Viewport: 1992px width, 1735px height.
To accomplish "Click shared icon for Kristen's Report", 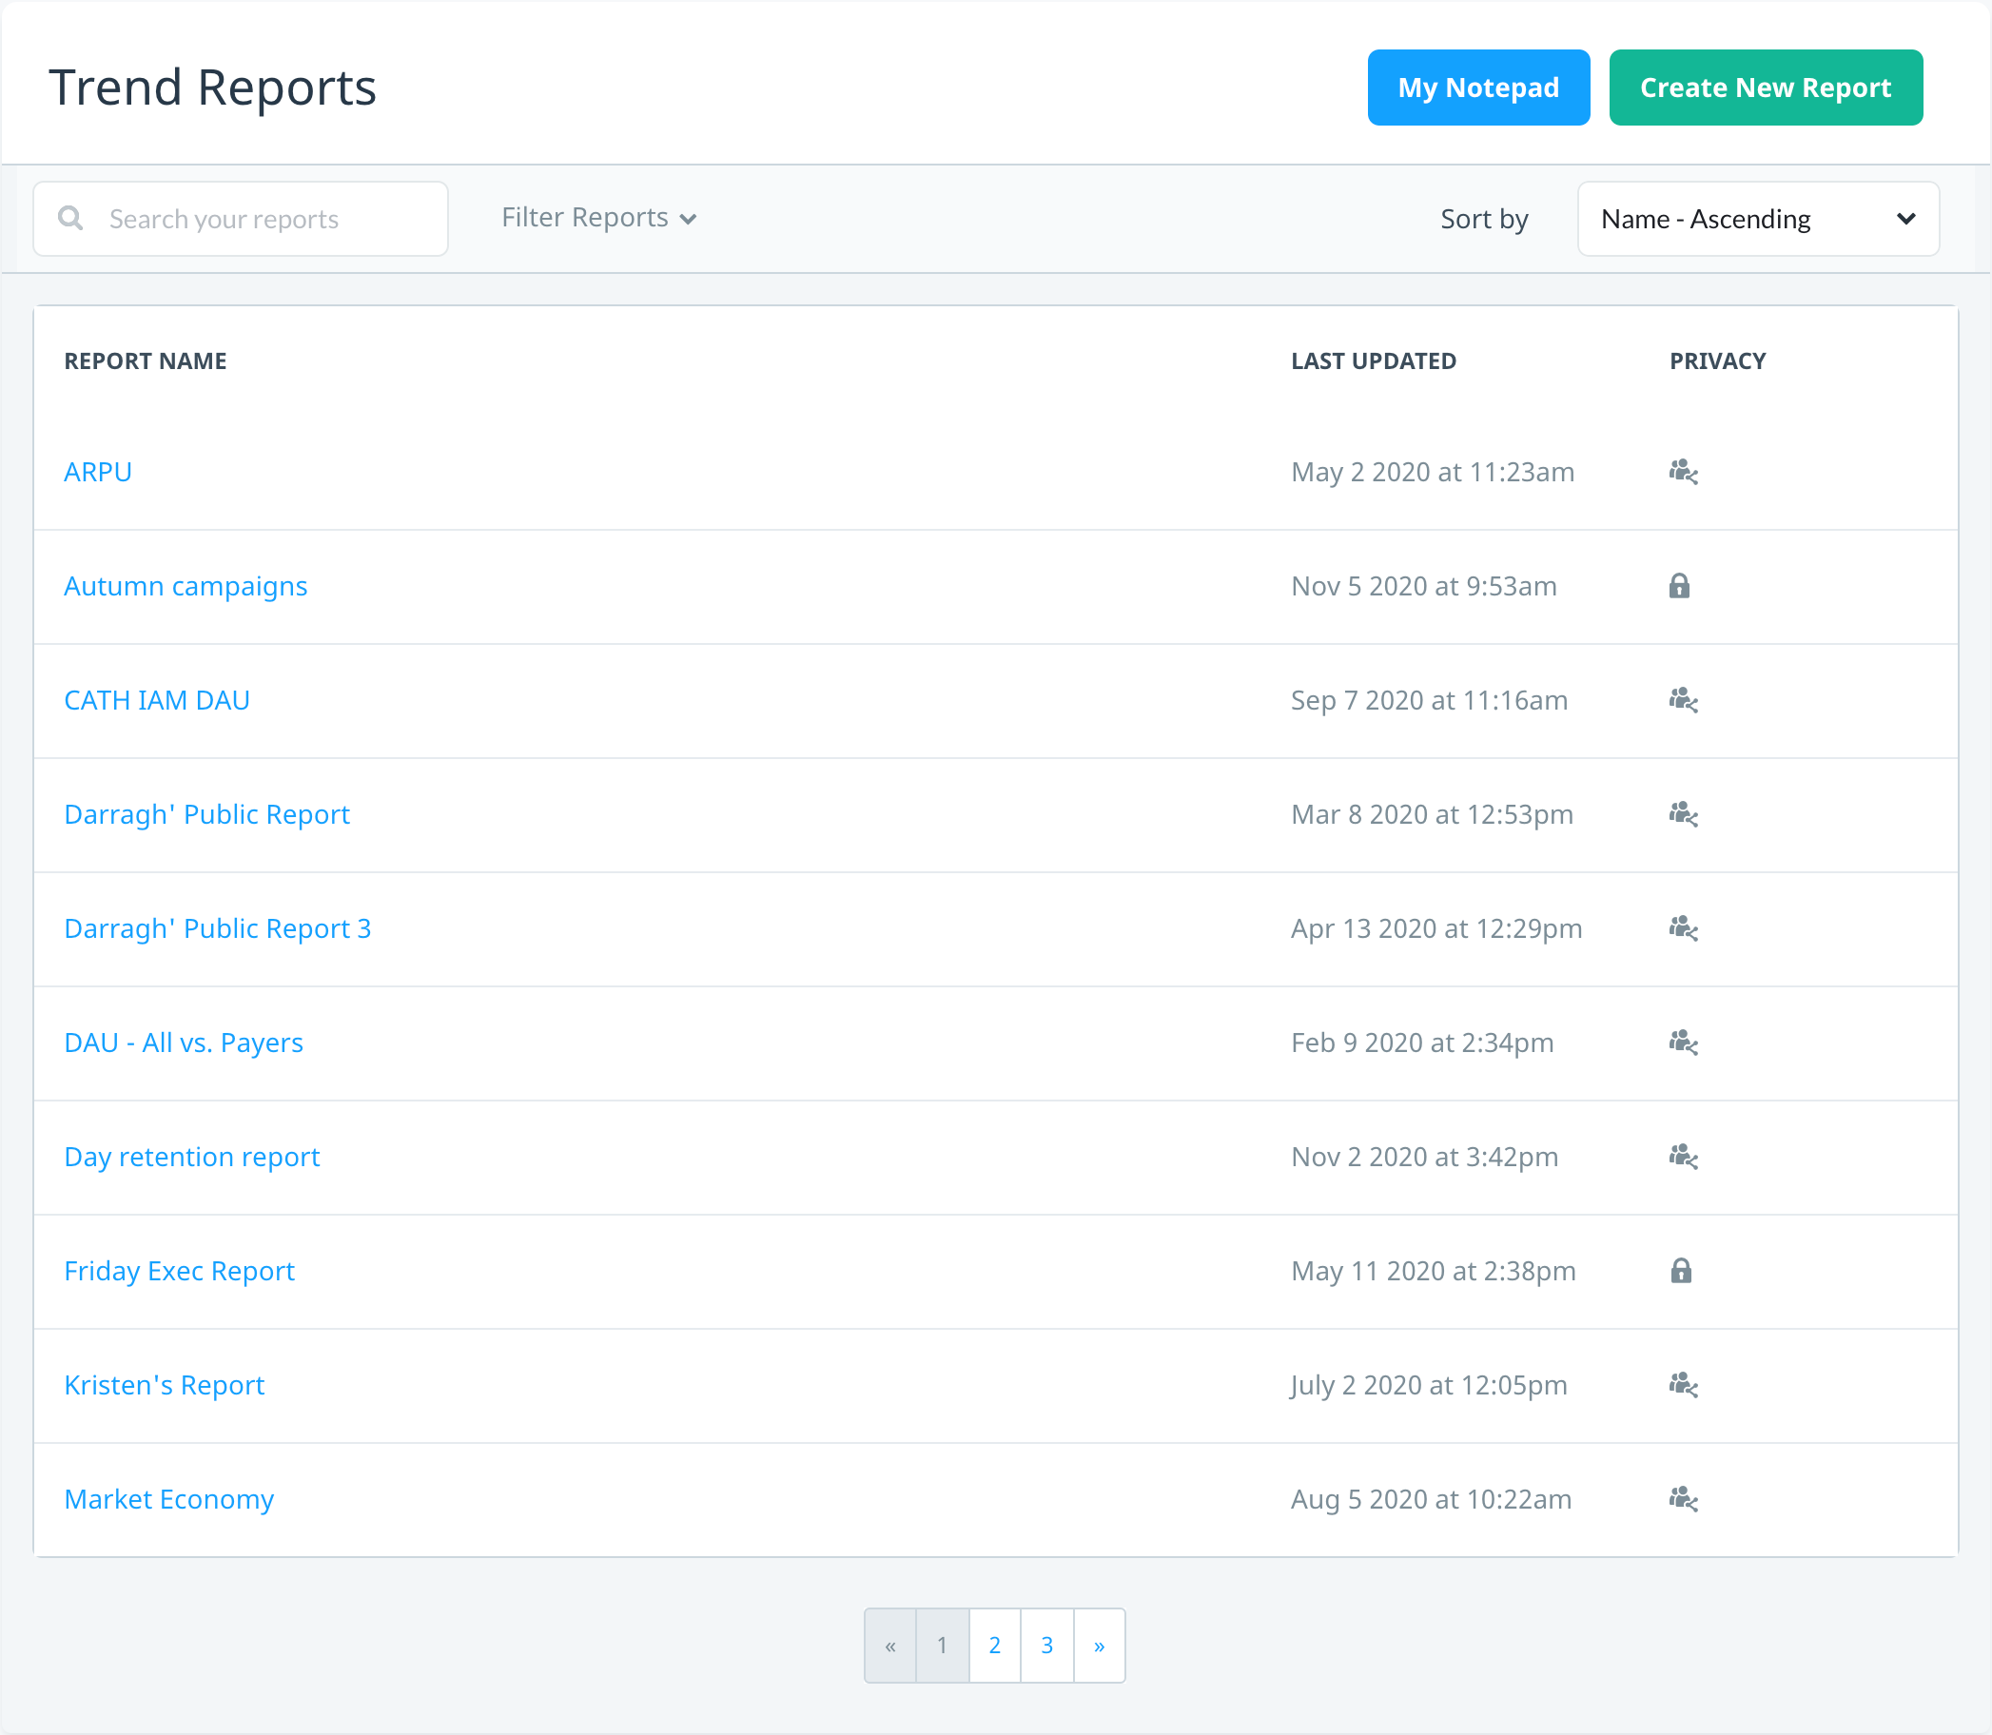I will [x=1683, y=1386].
